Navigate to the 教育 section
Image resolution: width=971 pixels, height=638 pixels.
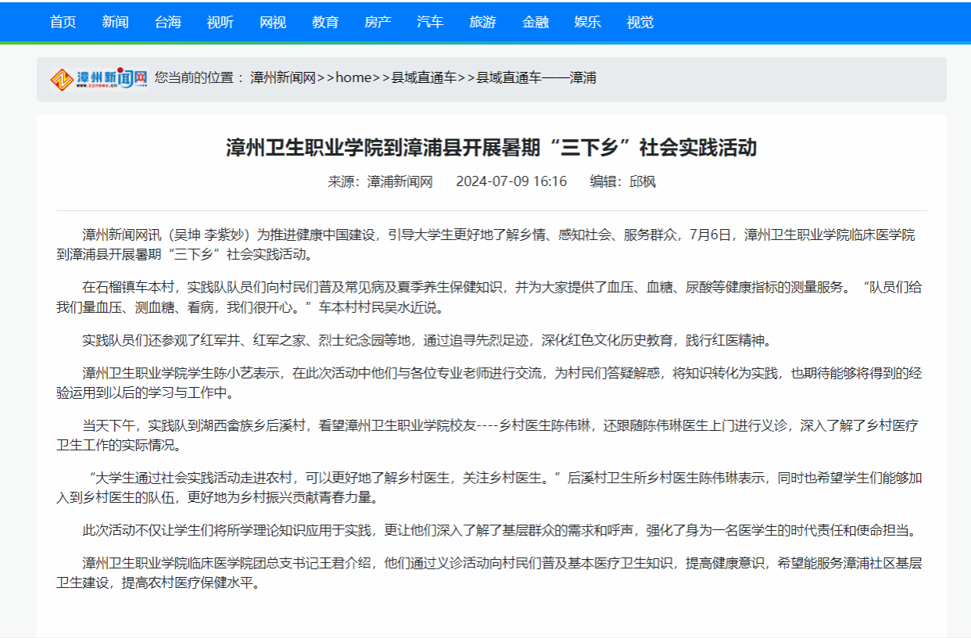[325, 22]
